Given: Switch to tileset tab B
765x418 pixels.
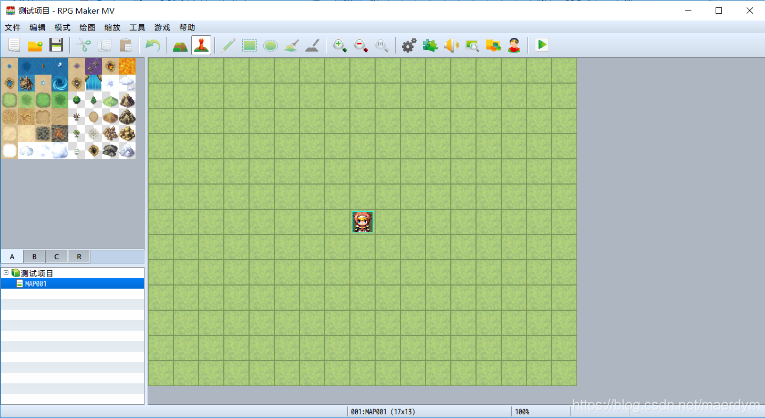Looking at the screenshot, I should click(x=34, y=257).
